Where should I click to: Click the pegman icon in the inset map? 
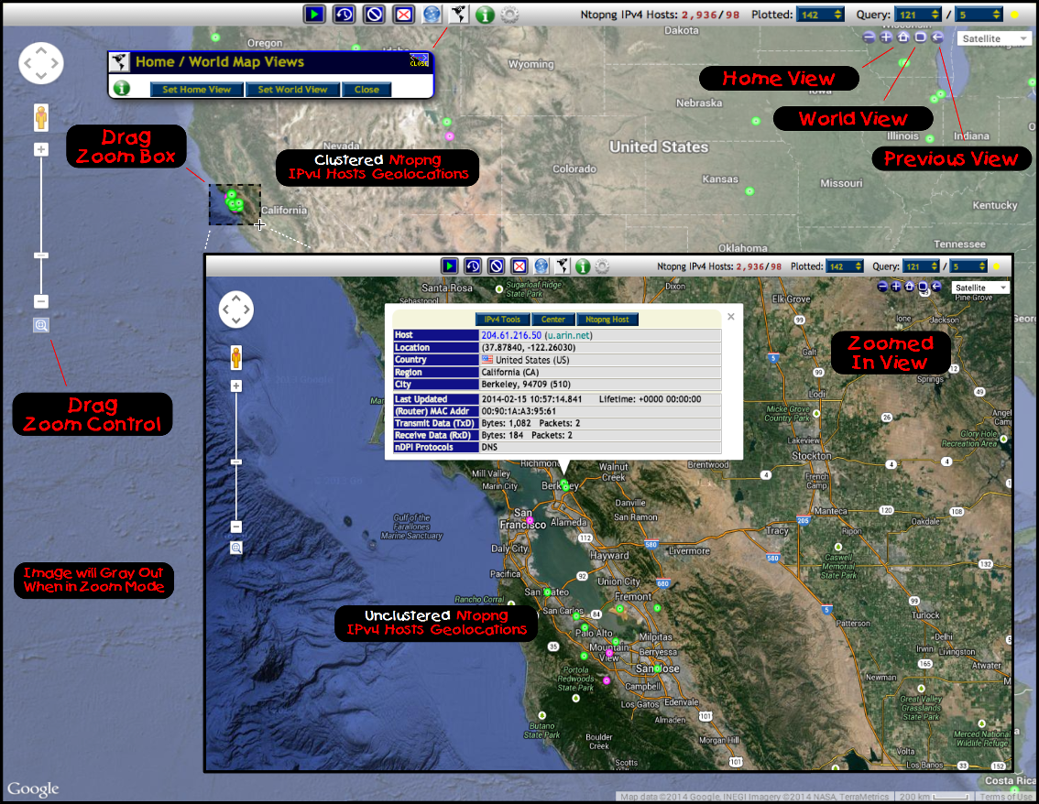click(235, 358)
